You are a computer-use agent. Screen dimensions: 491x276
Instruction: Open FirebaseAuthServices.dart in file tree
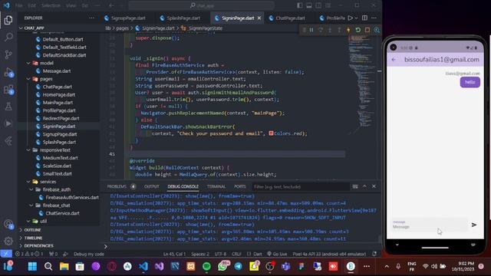[x=72, y=198]
